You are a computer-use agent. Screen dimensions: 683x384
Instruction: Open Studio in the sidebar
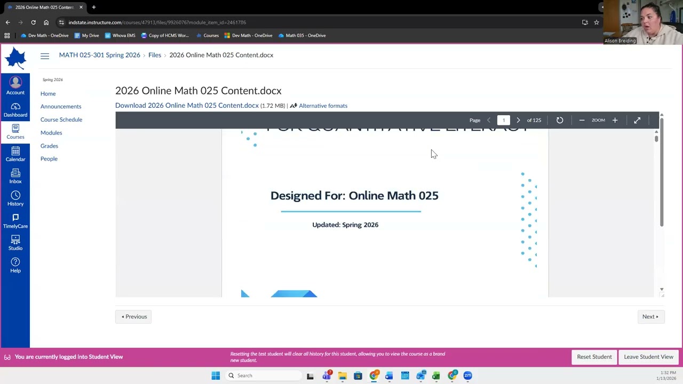coord(15,243)
